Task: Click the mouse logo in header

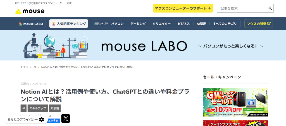Action: [30, 11]
